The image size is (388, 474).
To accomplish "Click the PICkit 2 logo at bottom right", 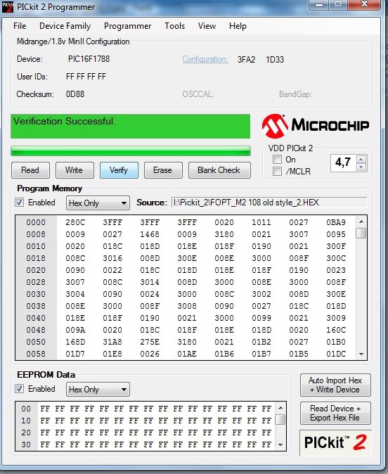I will pyautogui.click(x=335, y=442).
